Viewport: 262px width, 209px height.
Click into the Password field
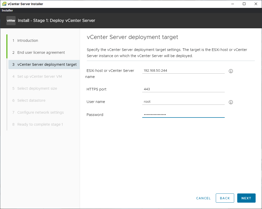coord(183,115)
